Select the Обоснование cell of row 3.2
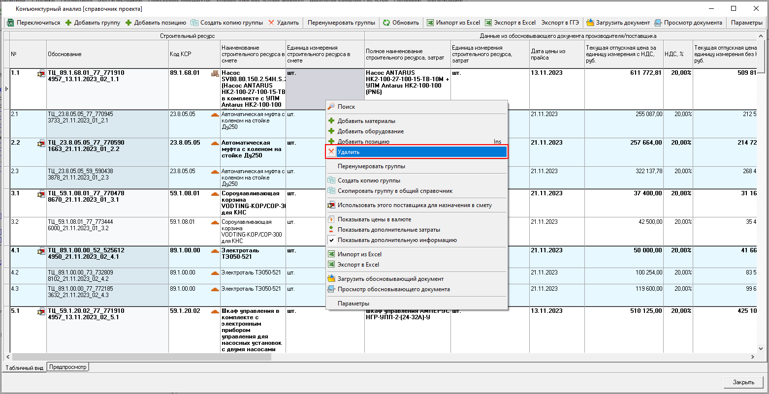 click(107, 225)
